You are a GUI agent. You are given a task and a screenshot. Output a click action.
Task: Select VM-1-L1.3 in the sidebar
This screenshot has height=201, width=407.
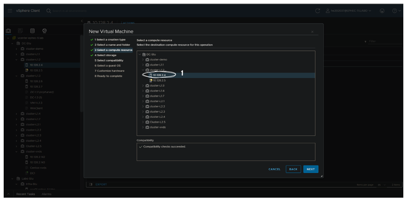(36, 103)
